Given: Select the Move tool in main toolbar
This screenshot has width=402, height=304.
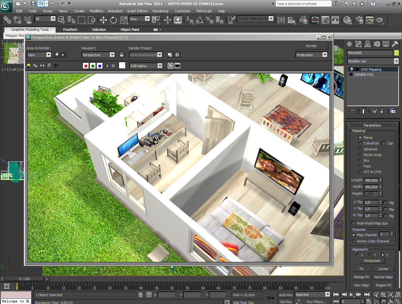Looking at the screenshot, I should 103,20.
